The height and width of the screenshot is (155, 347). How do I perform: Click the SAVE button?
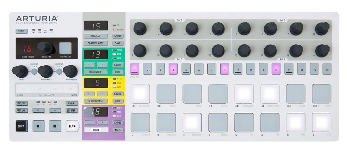[118, 43]
